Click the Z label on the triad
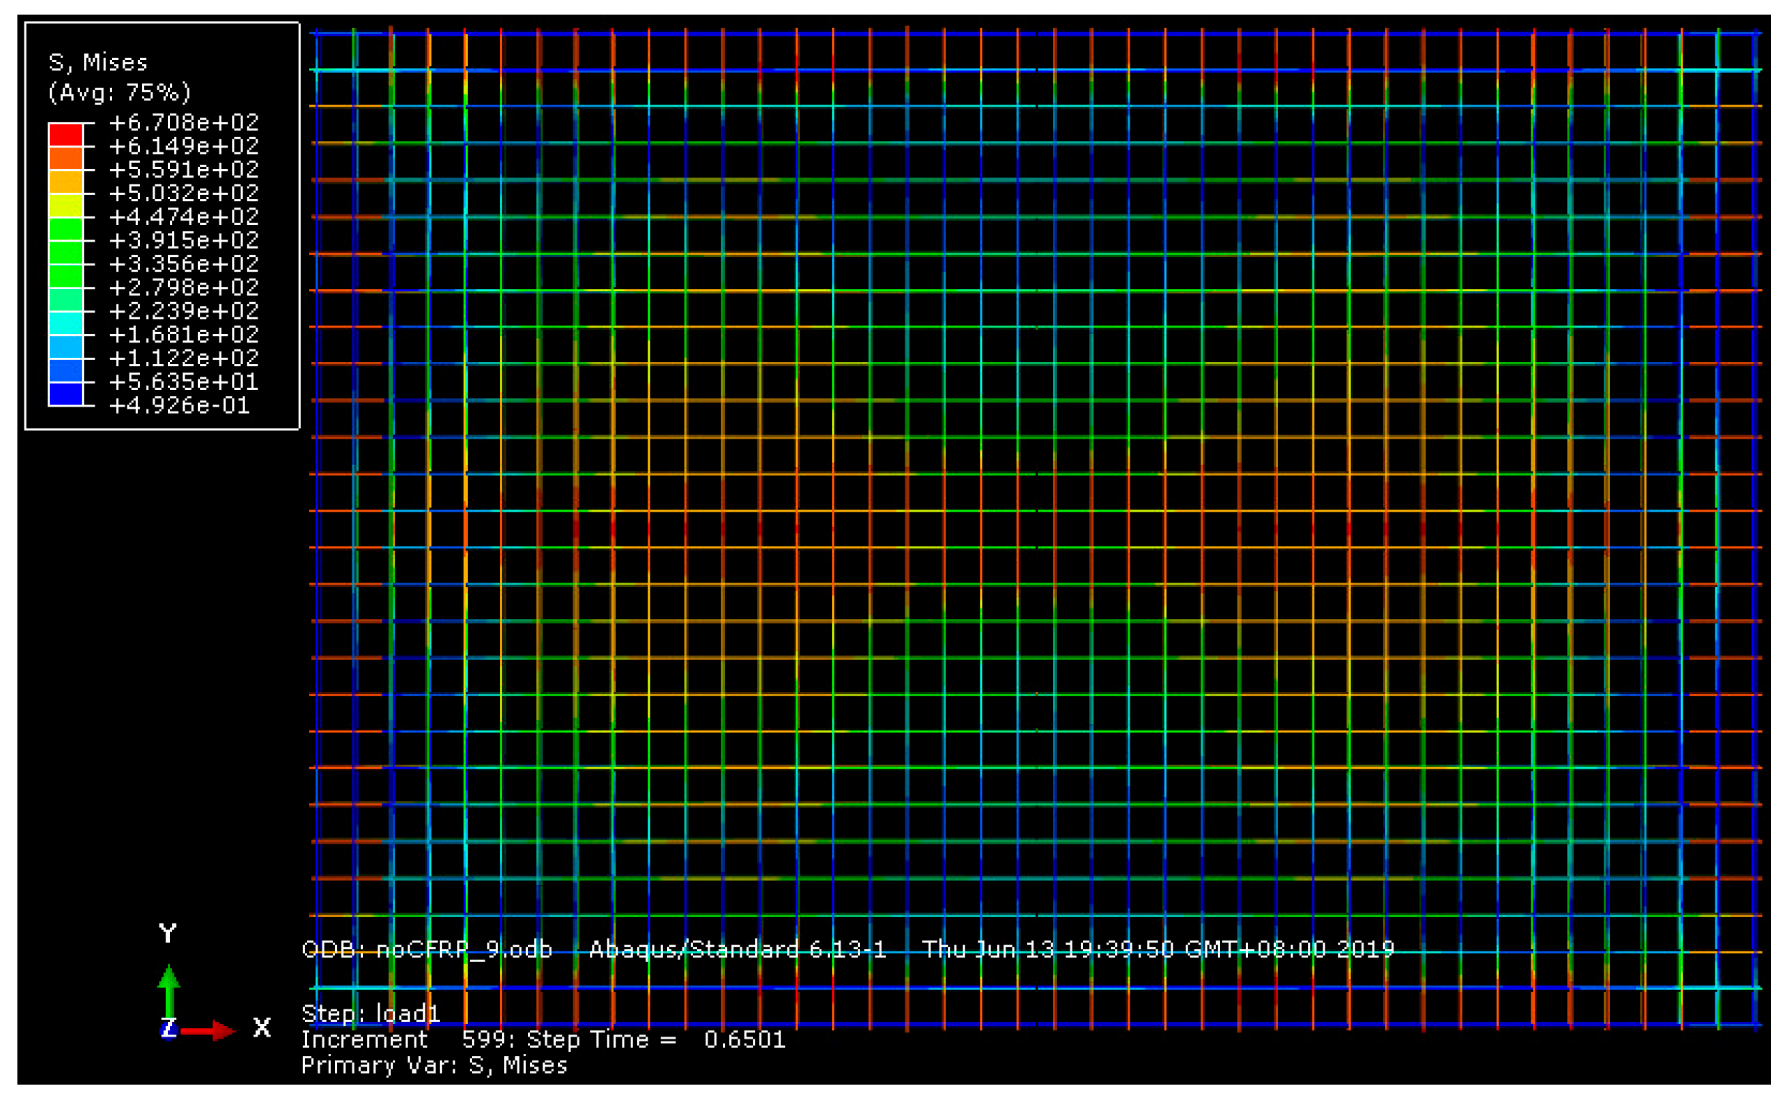The height and width of the screenshot is (1109, 1787). click(168, 1028)
